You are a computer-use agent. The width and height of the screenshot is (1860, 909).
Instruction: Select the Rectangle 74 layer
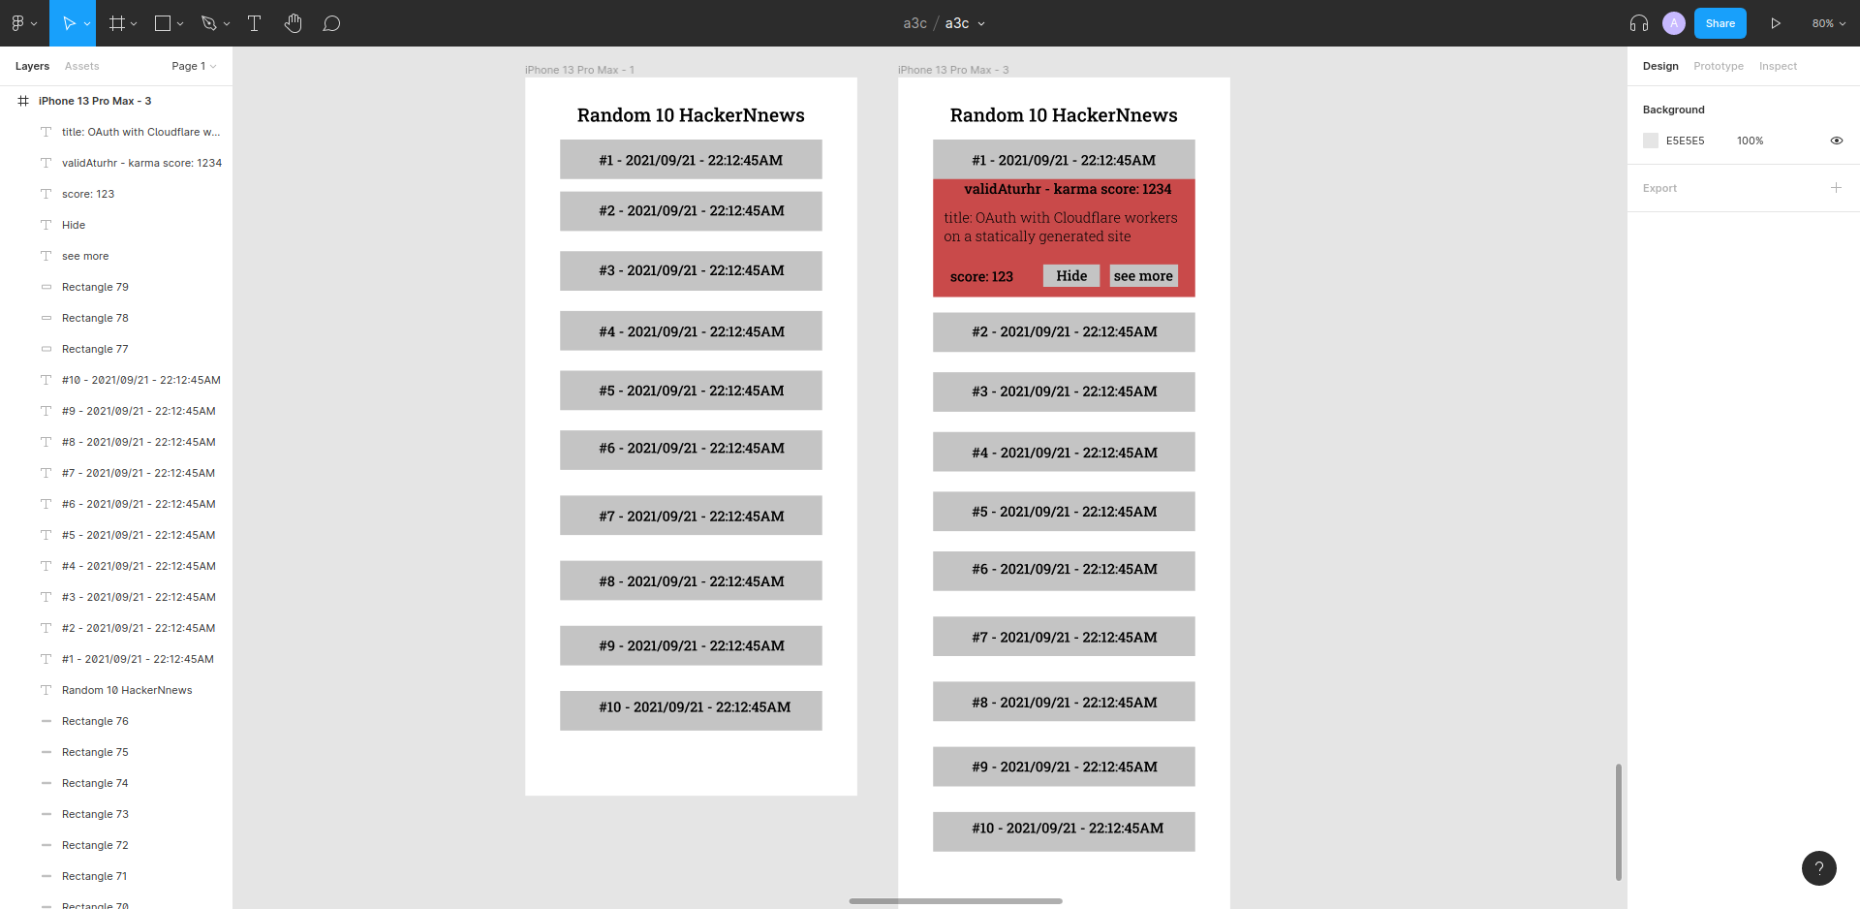[95, 783]
